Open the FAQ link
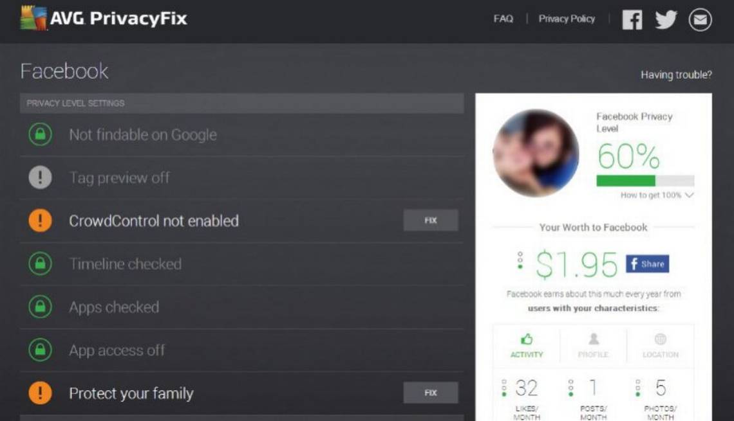 pyautogui.click(x=503, y=19)
